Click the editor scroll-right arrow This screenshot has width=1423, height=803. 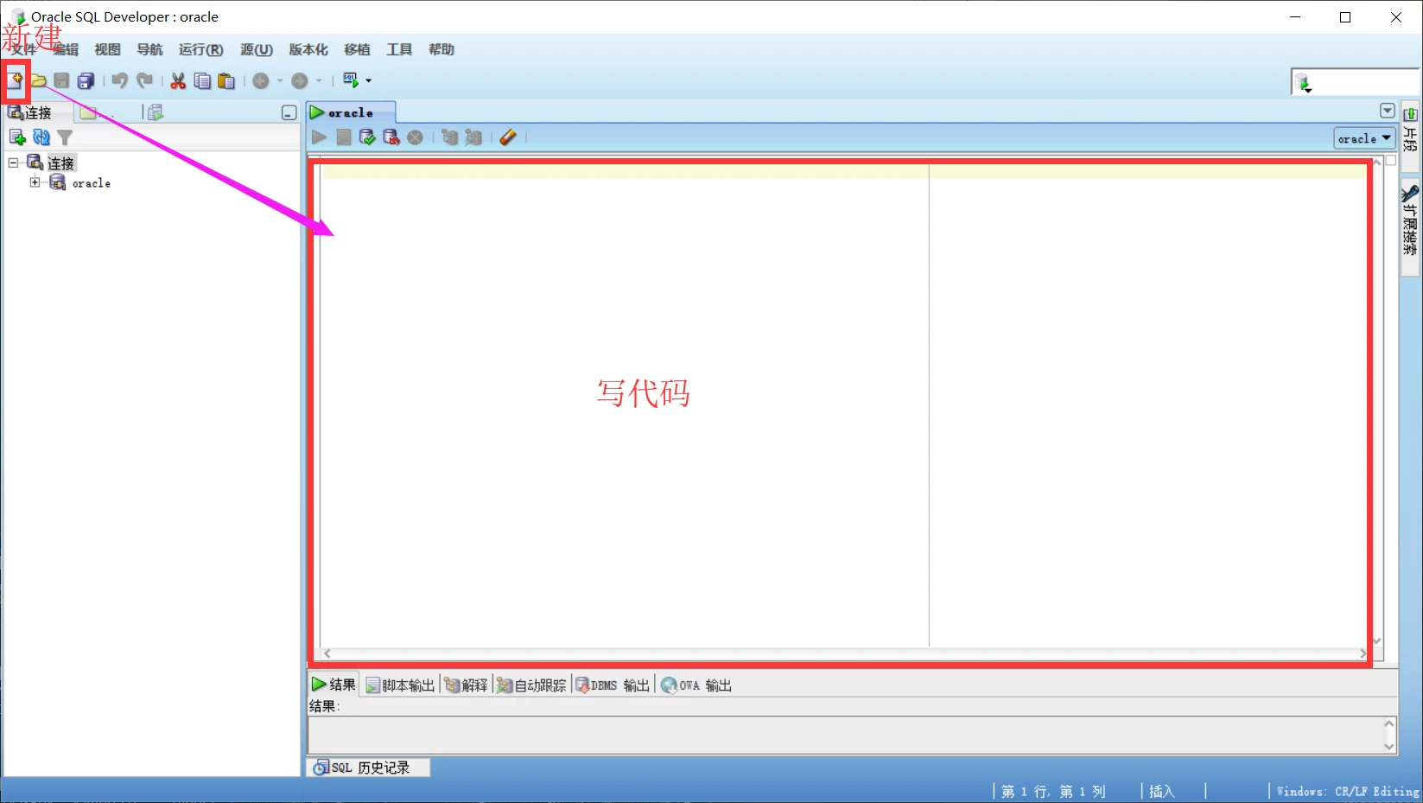pyautogui.click(x=1363, y=653)
